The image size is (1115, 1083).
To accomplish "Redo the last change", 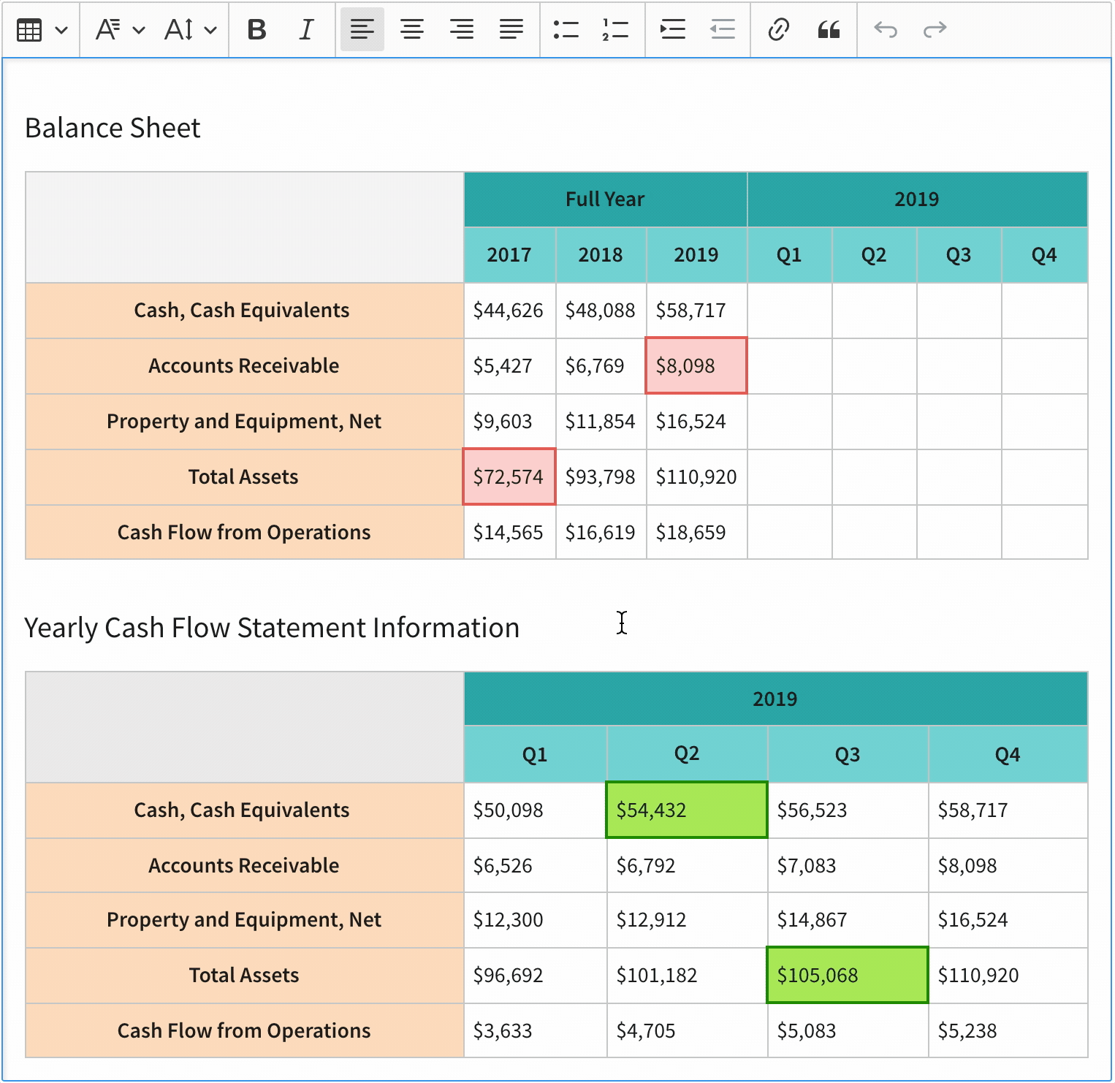I will 935,29.
